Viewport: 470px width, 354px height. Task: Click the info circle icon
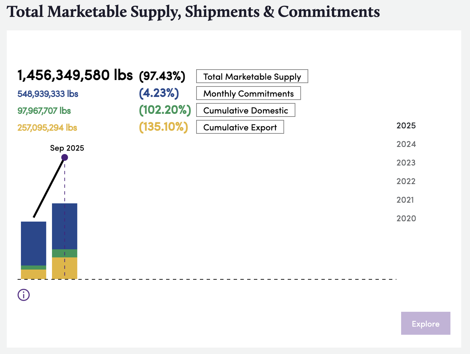[x=24, y=295]
